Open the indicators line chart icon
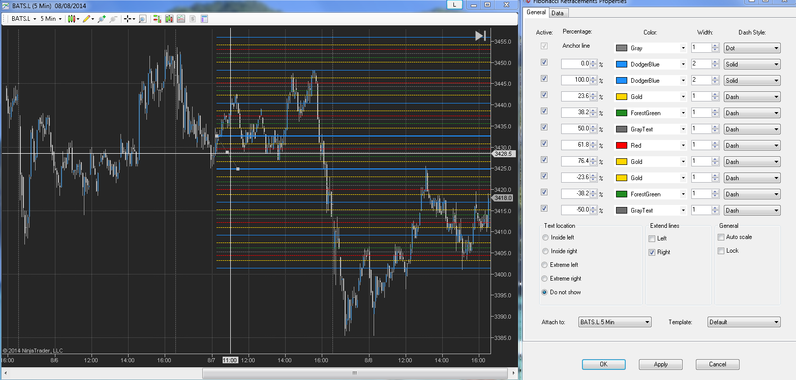The height and width of the screenshot is (380, 796). [x=181, y=19]
